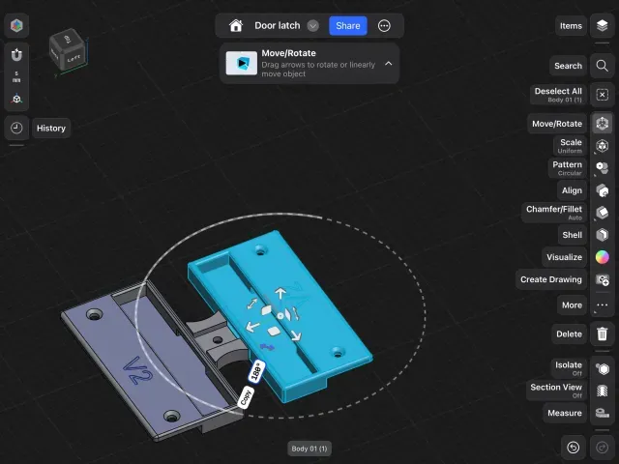
Task: Select the Align tool icon
Action: (602, 190)
